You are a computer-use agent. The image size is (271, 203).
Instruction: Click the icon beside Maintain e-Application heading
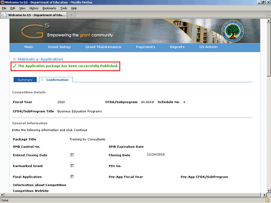tap(14, 59)
